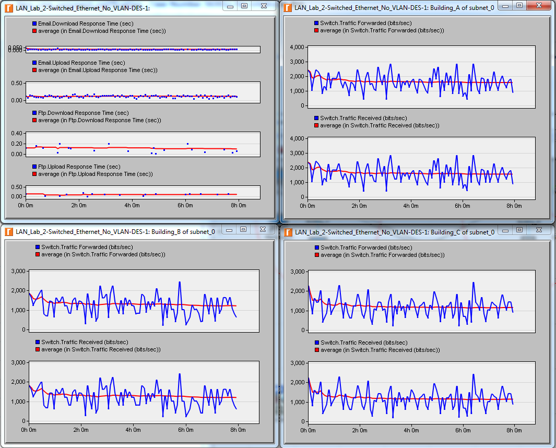Screen dimensions: 556x448
Task: Select the 'Email.Download Response Time (sec)' legend label
Action: click(86, 24)
